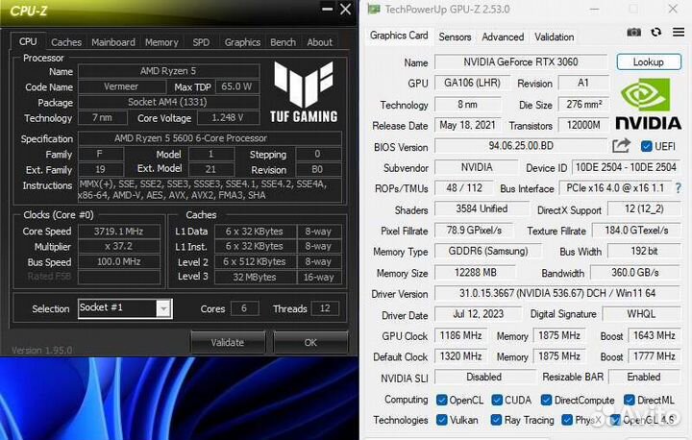692x440 pixels.
Task: Click the BIOS Version field 94.06.25.00.BD
Action: (x=521, y=146)
